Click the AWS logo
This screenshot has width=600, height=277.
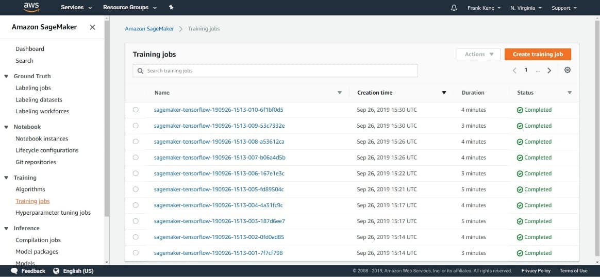[x=31, y=7]
